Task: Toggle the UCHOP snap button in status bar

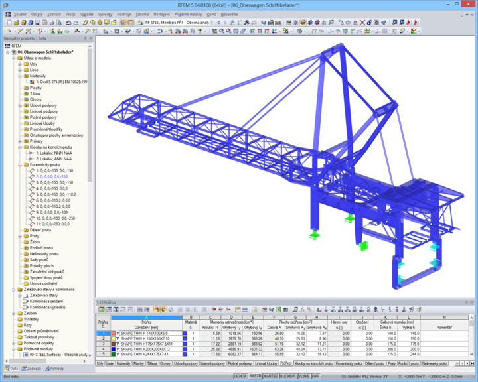Action: (240, 376)
